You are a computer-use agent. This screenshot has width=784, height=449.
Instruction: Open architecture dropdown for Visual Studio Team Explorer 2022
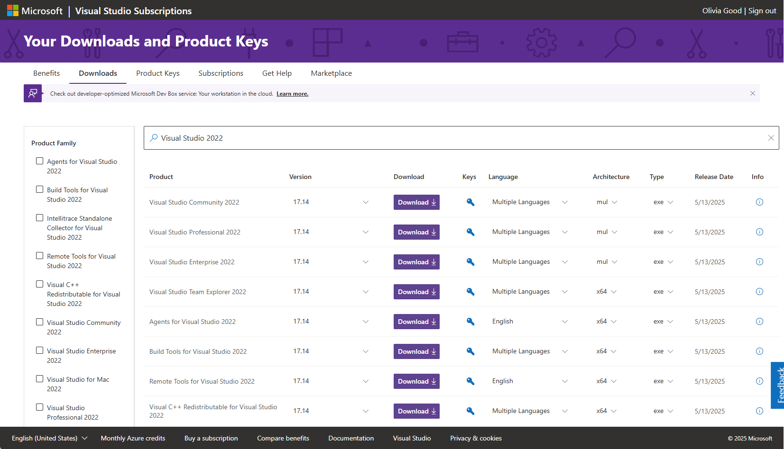pos(614,292)
